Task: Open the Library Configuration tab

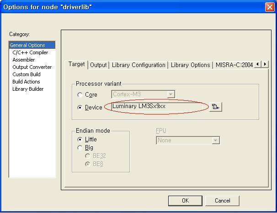Action: click(x=138, y=65)
